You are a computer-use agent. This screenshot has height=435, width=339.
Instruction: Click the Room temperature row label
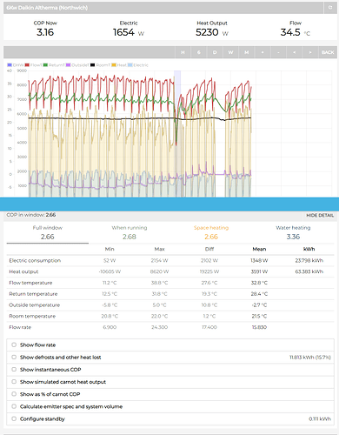[32, 316]
